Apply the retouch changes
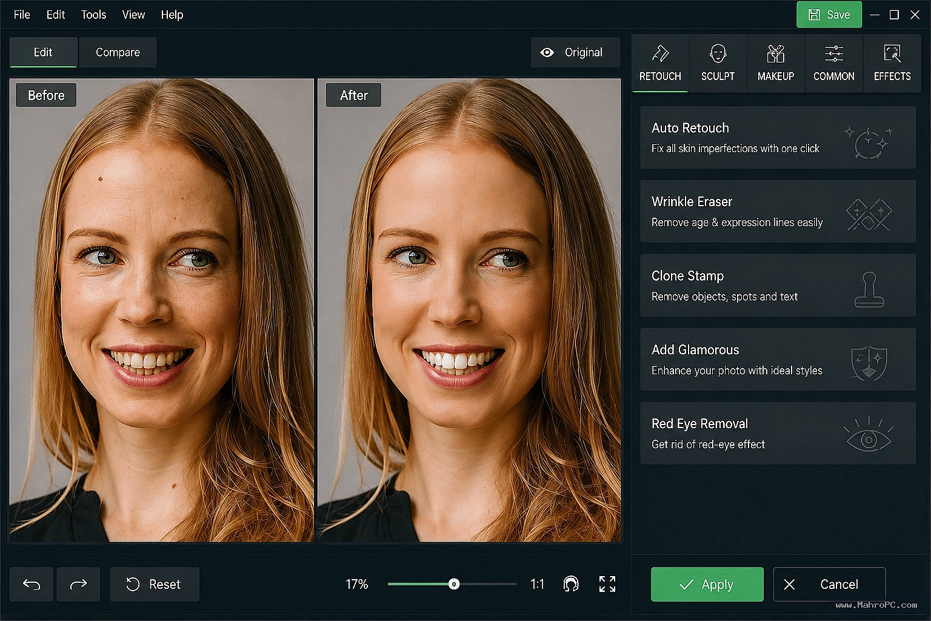The image size is (931, 621). coord(707,584)
